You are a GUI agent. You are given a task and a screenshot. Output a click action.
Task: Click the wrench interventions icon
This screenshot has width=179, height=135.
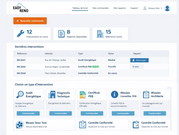click(x=21, y=34)
